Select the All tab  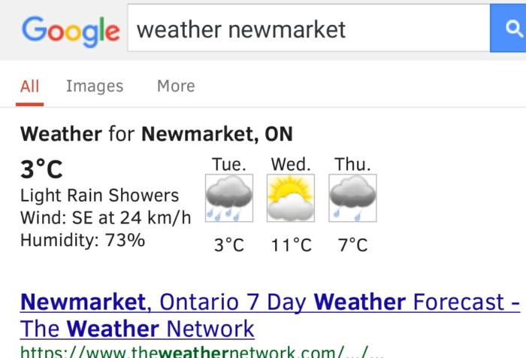(29, 86)
